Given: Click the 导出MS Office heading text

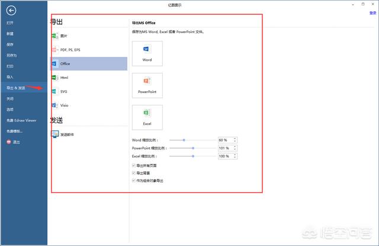Looking at the screenshot, I should point(143,23).
